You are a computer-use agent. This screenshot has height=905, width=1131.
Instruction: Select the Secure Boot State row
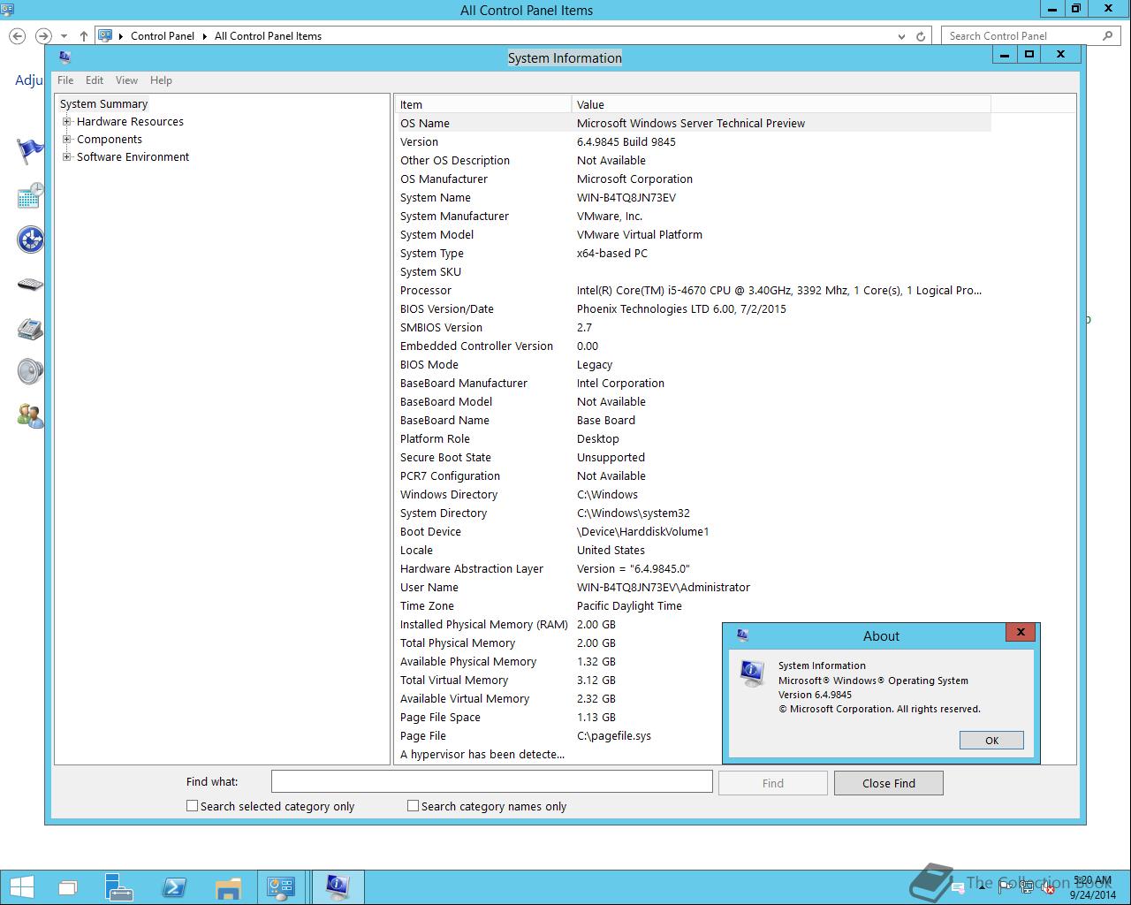point(693,458)
